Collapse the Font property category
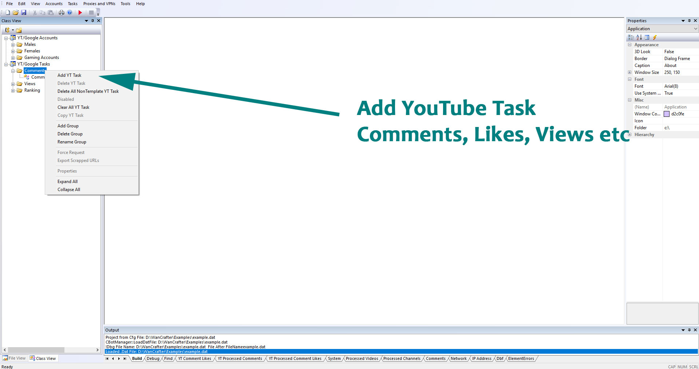The width and height of the screenshot is (699, 369). tap(629, 79)
